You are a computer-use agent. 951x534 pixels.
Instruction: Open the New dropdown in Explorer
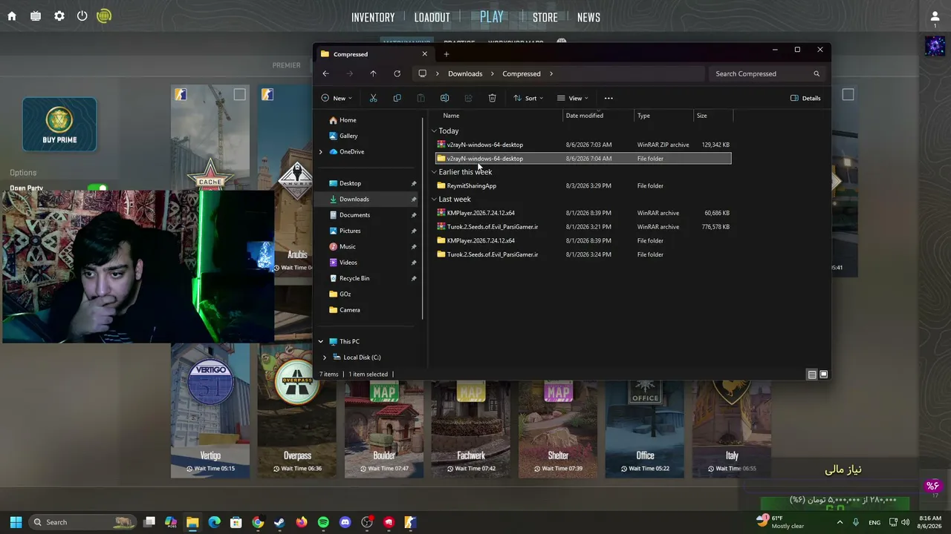tap(337, 98)
